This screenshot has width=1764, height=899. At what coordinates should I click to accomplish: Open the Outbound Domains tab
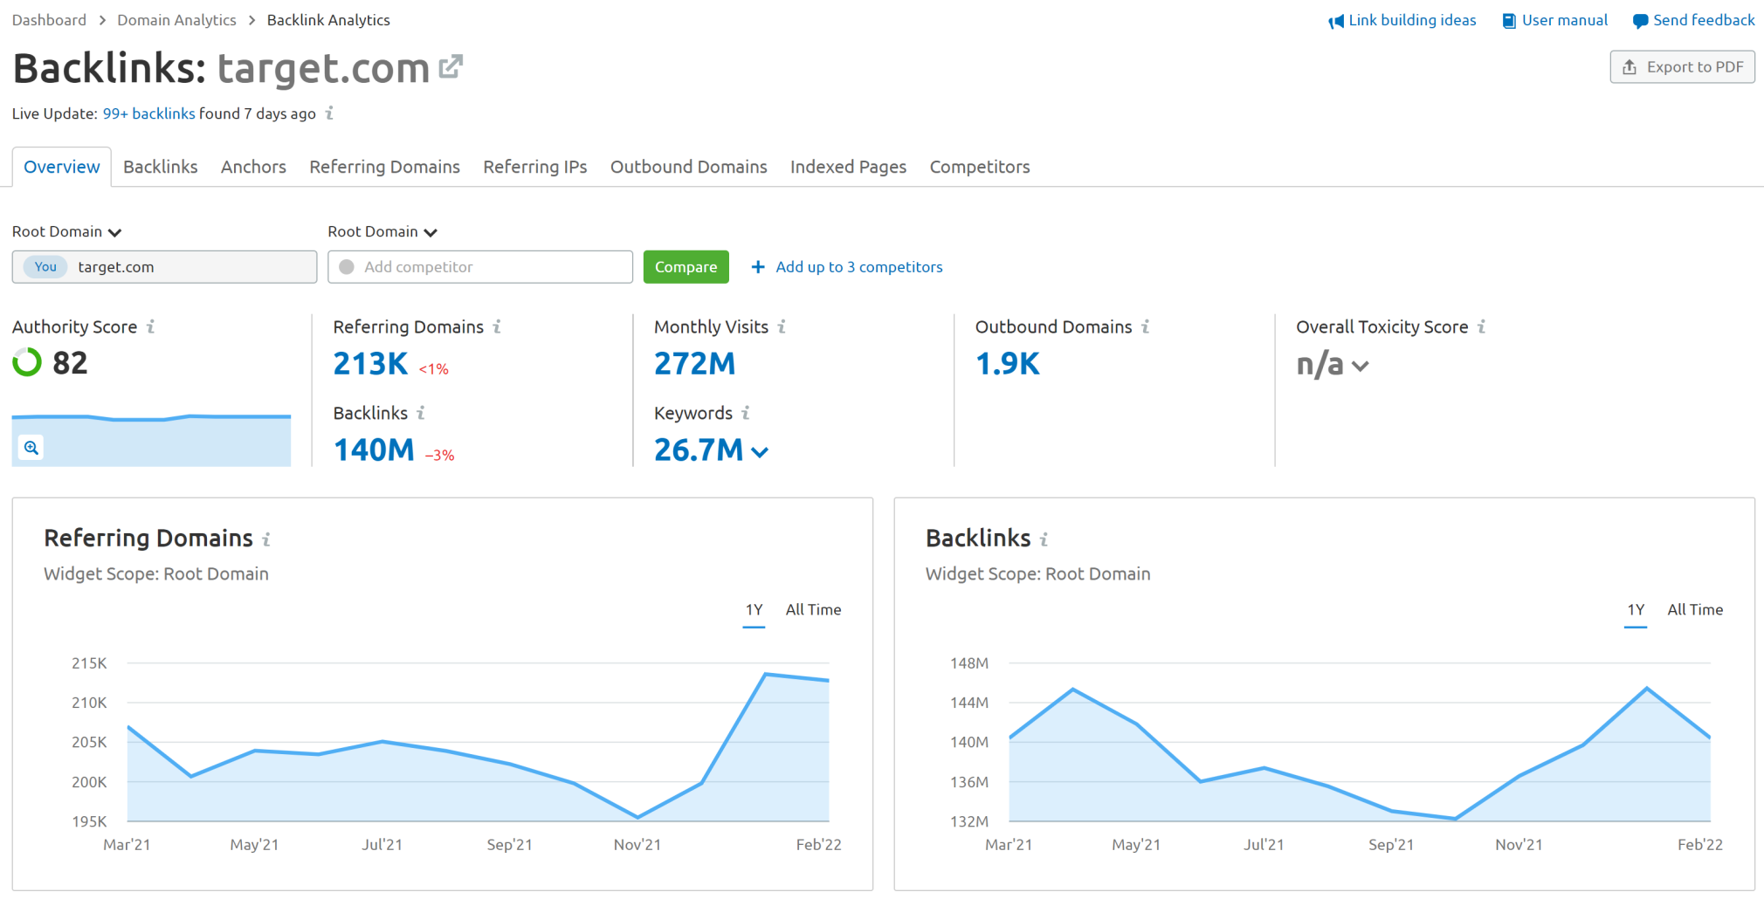[x=689, y=167]
